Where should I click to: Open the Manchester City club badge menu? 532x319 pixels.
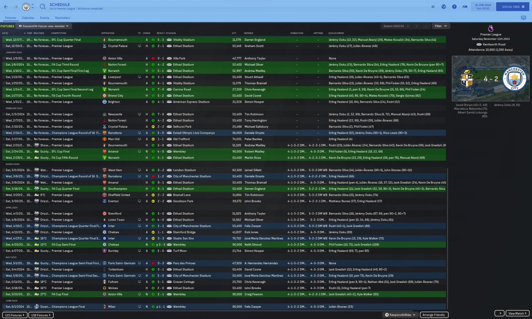26,7
